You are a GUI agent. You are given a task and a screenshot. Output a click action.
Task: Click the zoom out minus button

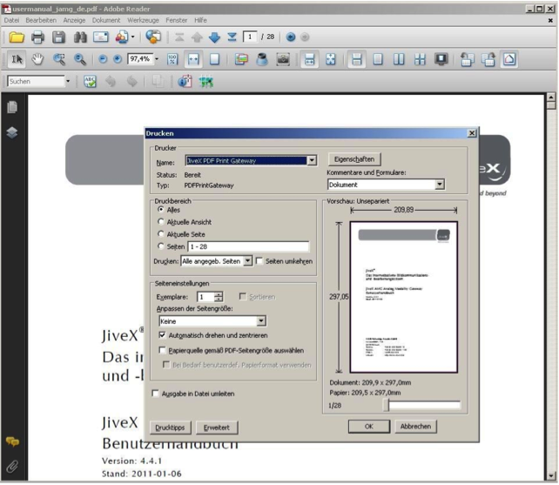[x=103, y=59]
